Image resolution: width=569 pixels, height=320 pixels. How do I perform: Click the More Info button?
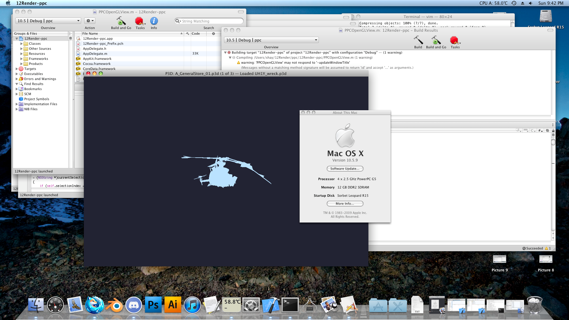[345, 204]
